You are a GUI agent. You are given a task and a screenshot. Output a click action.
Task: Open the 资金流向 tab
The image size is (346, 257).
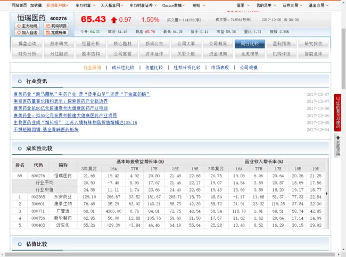point(218,54)
